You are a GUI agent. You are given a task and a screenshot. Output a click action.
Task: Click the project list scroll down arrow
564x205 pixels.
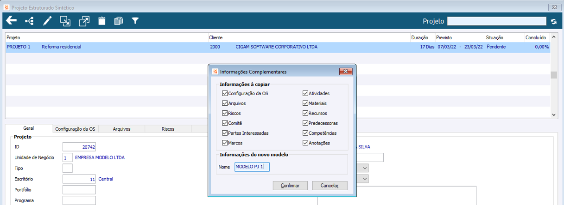pyautogui.click(x=554, y=115)
